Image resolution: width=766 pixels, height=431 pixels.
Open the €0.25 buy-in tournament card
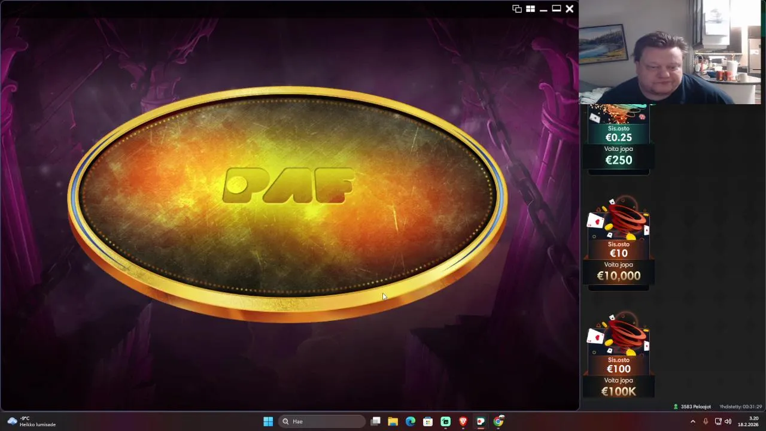[x=619, y=139]
